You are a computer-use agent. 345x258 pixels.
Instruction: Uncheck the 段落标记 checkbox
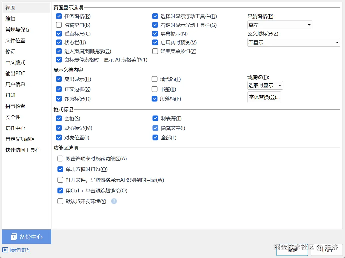pyautogui.click(x=59, y=128)
